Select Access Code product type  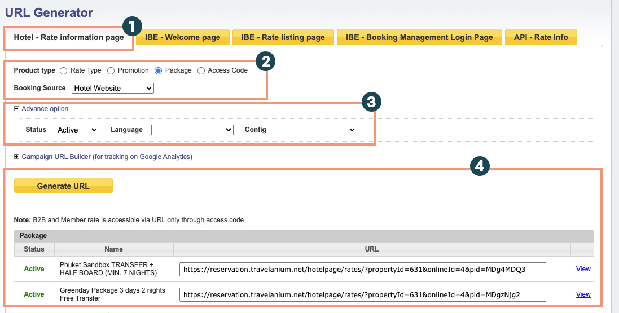[201, 70]
